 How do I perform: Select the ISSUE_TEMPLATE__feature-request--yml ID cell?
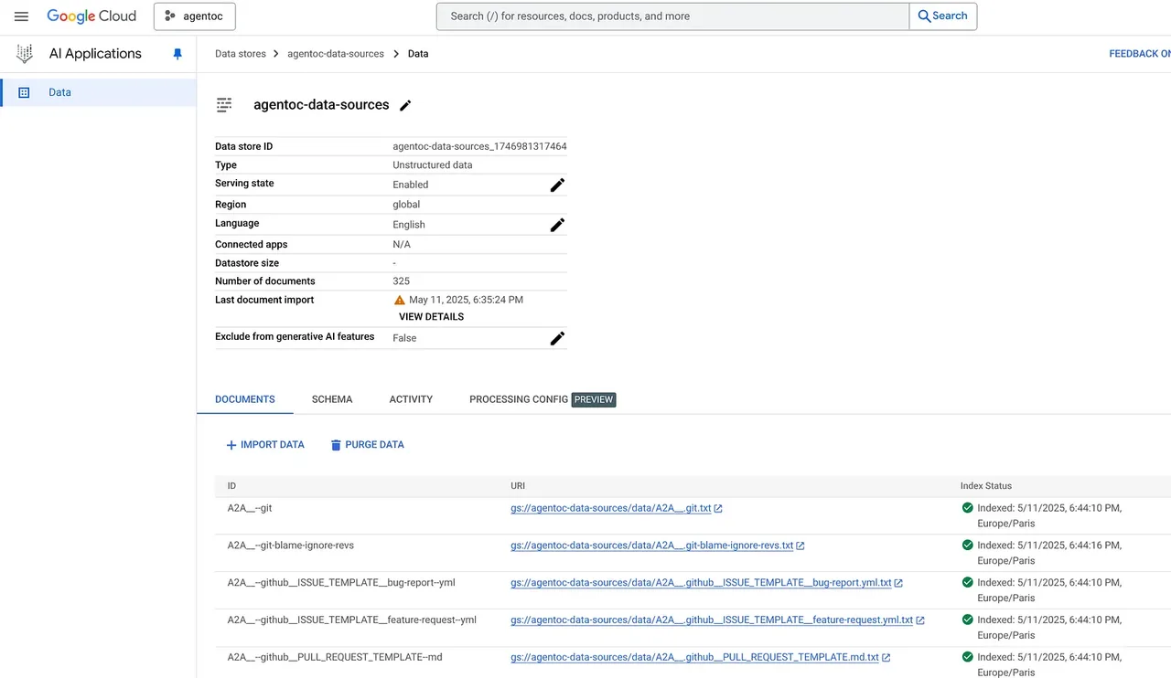tap(352, 620)
